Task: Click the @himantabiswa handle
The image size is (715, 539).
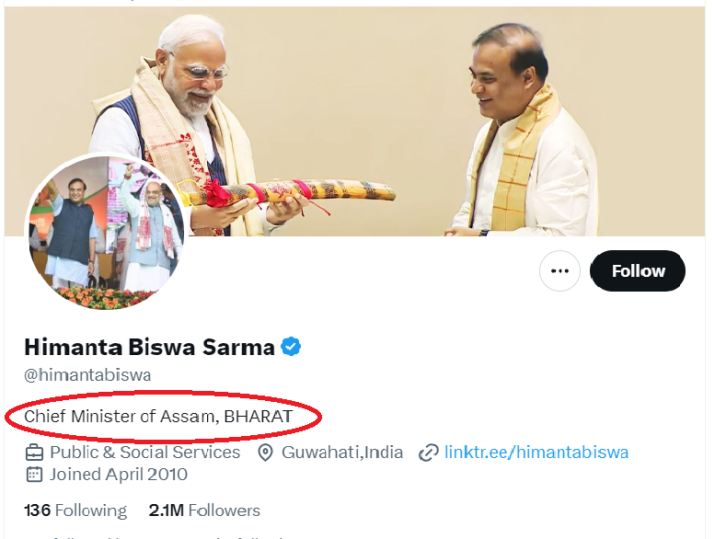Action: [x=87, y=375]
